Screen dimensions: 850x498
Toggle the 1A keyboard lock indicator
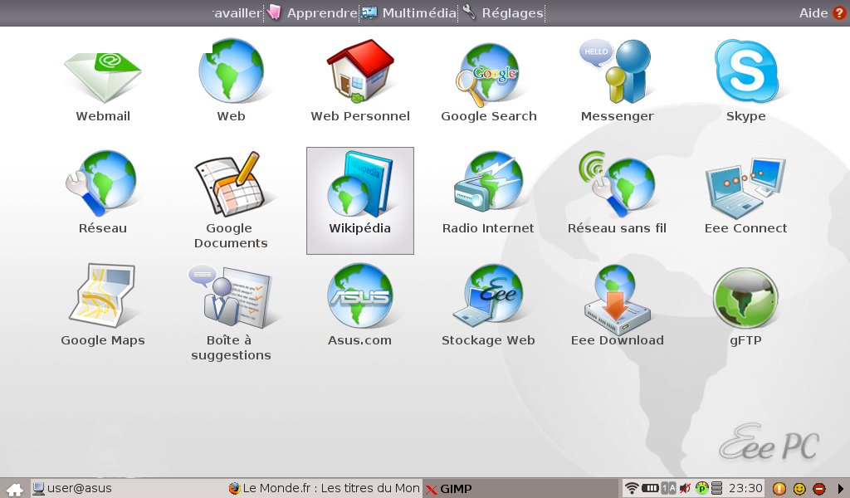(669, 488)
